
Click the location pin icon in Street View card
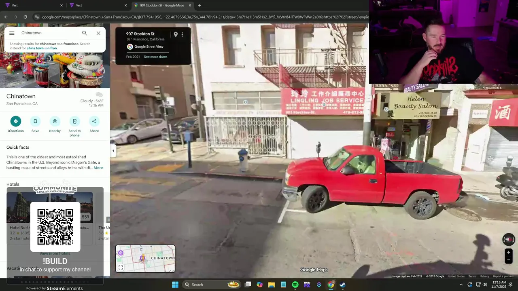click(176, 35)
